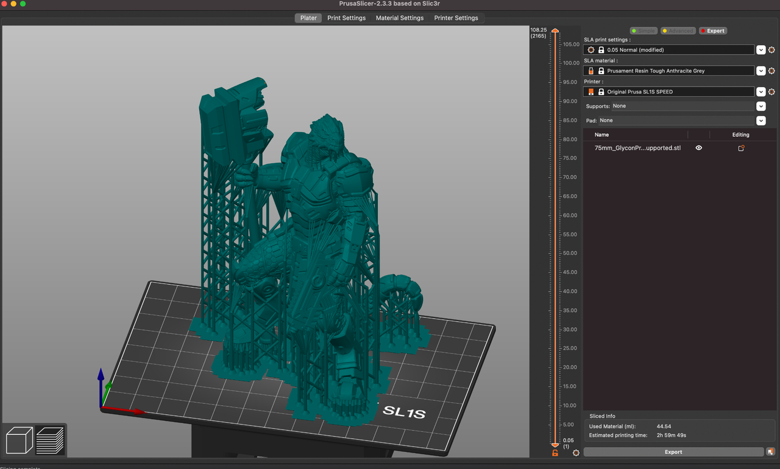
Task: Click the Used Material value 44.54
Action: point(664,426)
